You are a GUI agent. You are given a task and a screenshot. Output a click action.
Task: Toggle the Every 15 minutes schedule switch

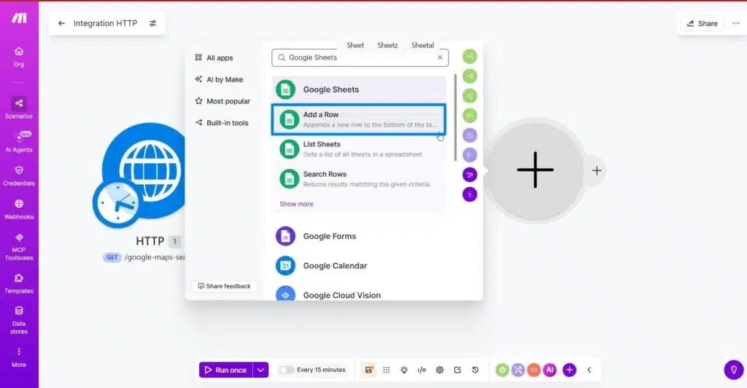(x=286, y=370)
